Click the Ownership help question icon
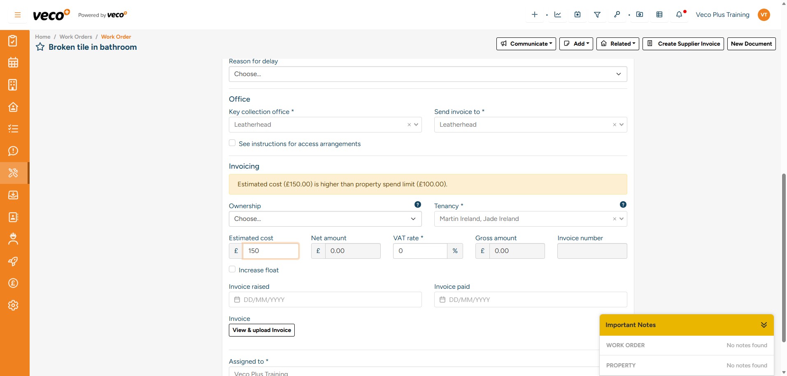 click(x=418, y=204)
